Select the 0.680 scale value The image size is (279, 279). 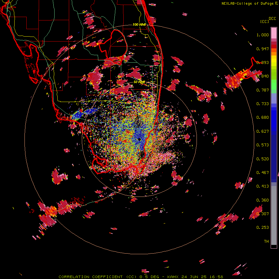[263, 117]
